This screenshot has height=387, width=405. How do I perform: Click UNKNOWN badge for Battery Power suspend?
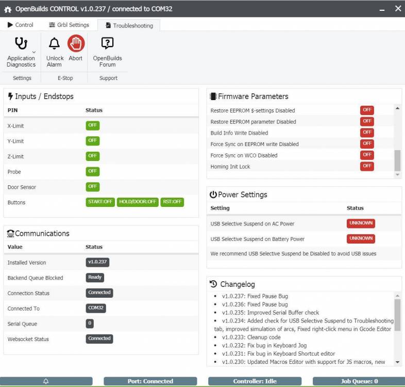point(361,238)
